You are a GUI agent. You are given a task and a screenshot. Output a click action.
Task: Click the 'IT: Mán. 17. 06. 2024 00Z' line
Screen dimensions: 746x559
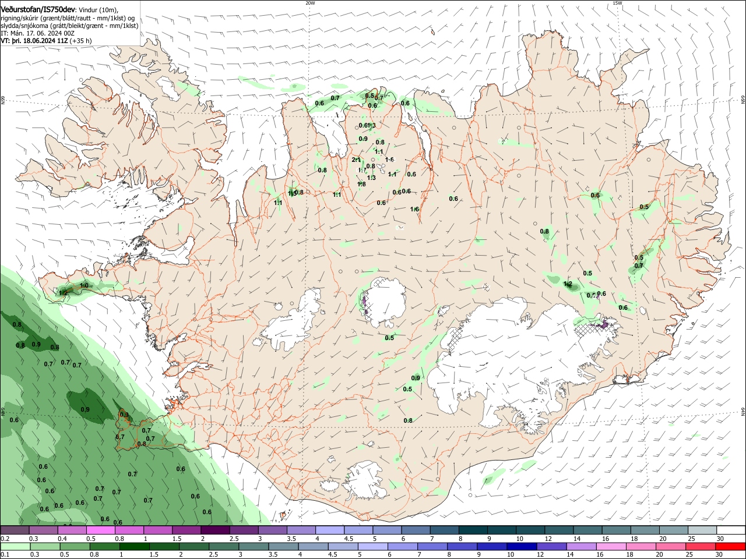[37, 33]
